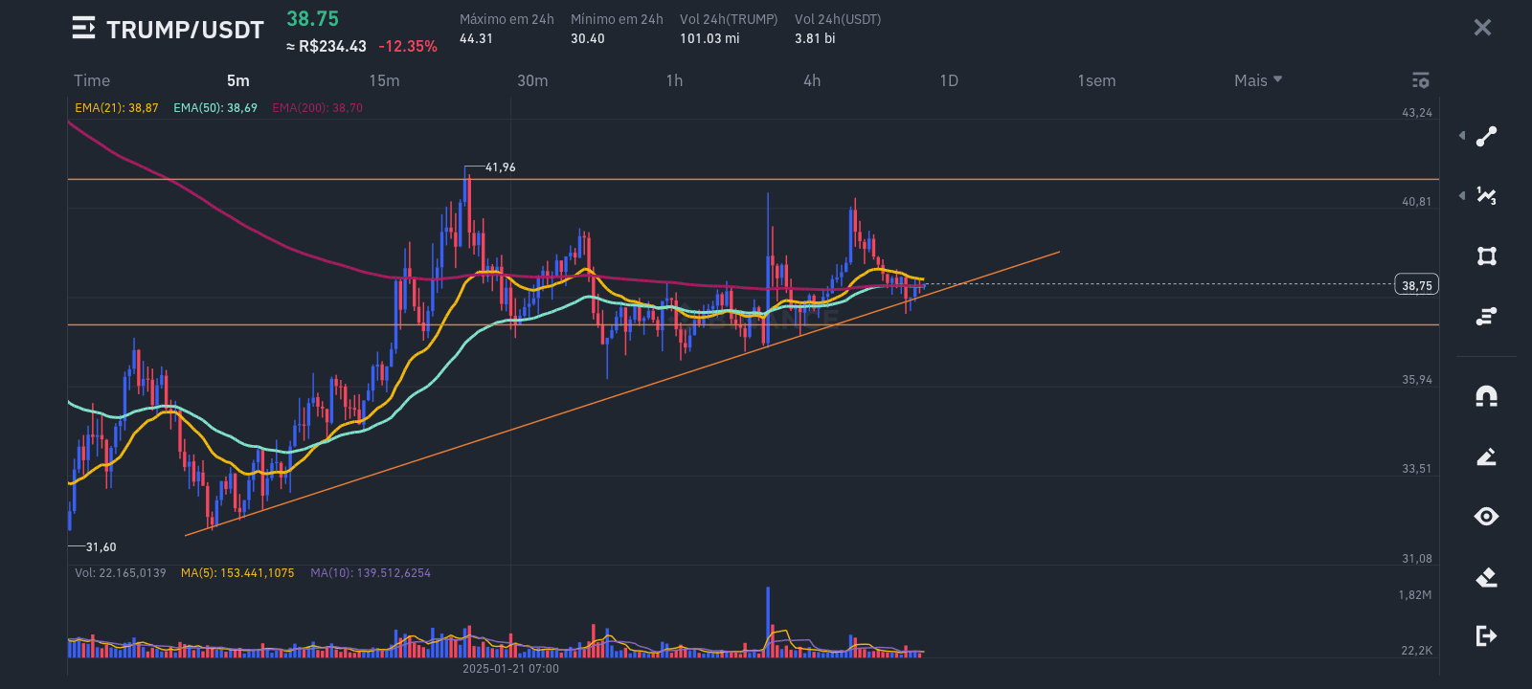1532x689 pixels.
Task: Click the EMA(21) indicator label
Action: [117, 108]
